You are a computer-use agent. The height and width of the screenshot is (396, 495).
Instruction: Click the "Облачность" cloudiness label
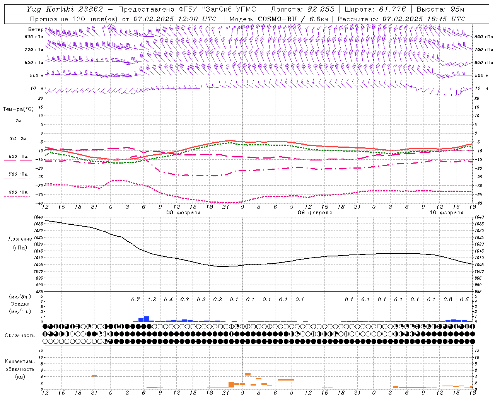(x=20, y=336)
